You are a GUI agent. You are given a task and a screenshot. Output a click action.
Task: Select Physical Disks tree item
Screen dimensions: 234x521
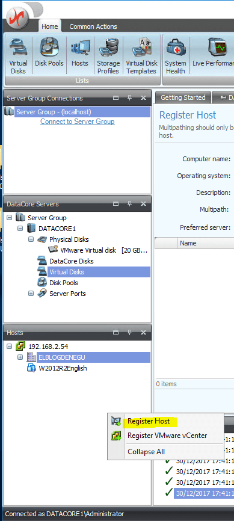pyautogui.click(x=69, y=239)
